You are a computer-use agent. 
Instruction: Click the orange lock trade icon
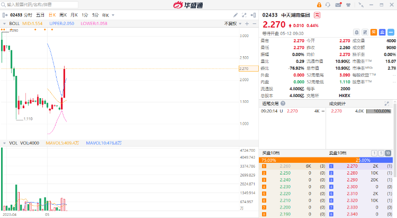(319, 5)
